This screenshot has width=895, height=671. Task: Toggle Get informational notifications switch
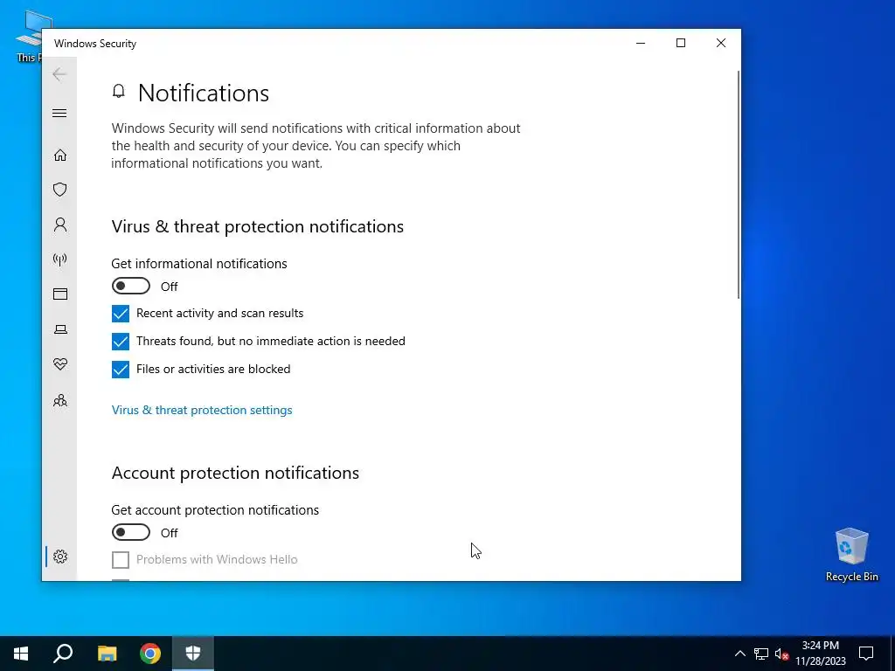(131, 286)
